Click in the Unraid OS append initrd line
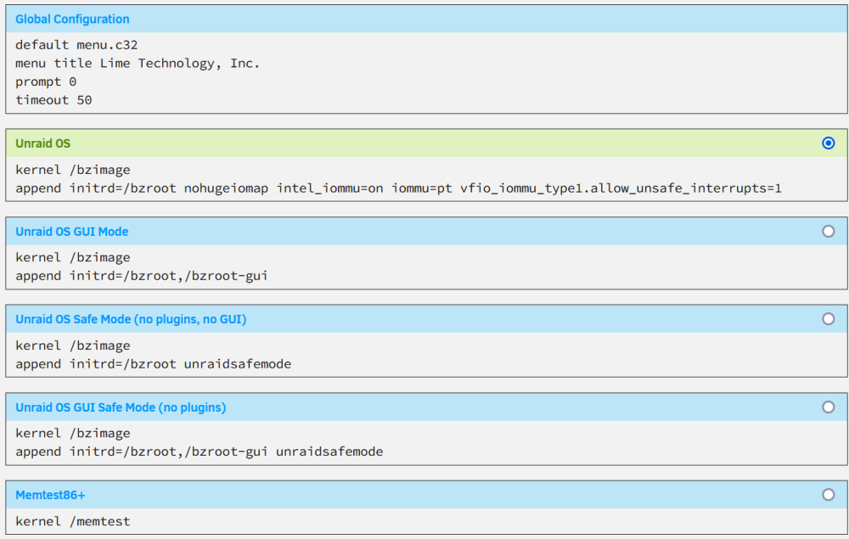The width and height of the screenshot is (849, 539). click(x=398, y=188)
